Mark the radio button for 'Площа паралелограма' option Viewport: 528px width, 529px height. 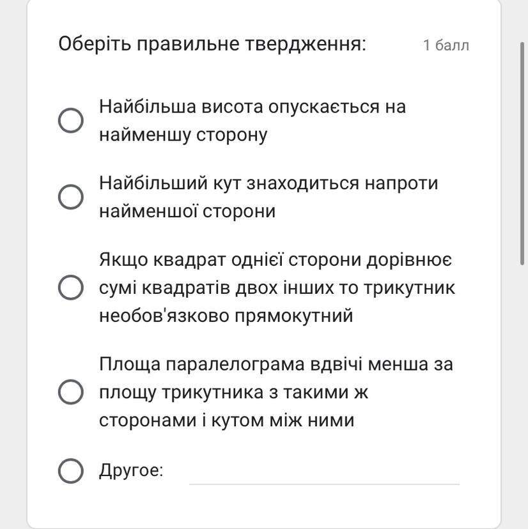71,392
